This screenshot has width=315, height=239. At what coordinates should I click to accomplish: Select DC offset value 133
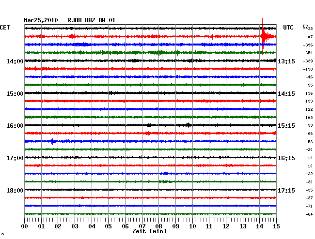coord(309,101)
